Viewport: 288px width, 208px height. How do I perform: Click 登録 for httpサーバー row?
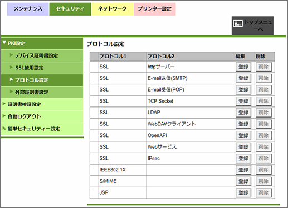(243, 67)
